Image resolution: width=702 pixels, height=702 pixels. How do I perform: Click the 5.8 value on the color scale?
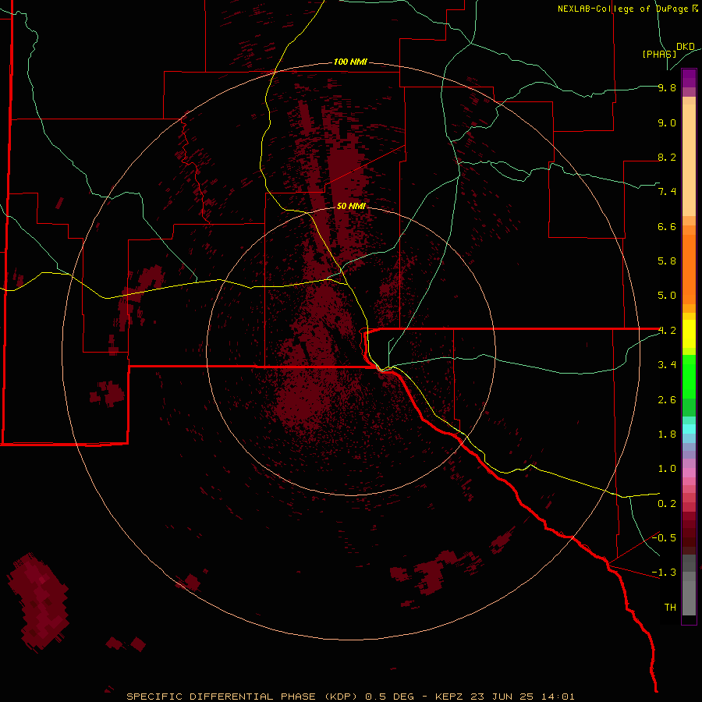click(667, 261)
